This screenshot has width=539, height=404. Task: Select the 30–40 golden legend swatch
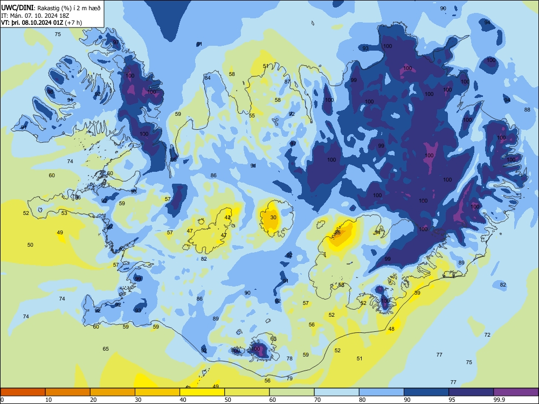(157, 392)
